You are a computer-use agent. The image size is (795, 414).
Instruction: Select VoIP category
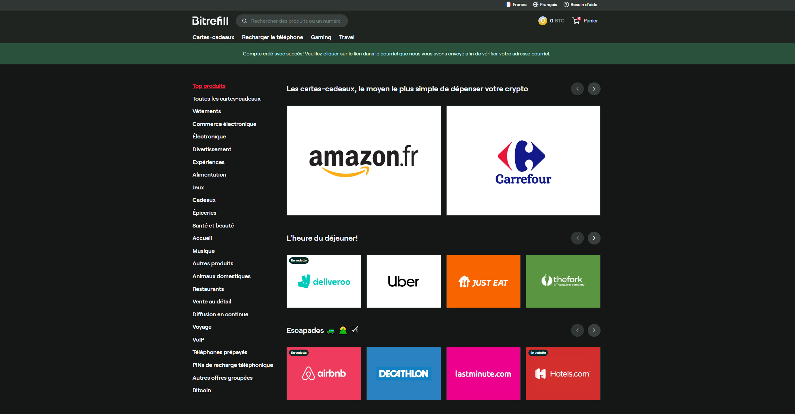(x=198, y=340)
